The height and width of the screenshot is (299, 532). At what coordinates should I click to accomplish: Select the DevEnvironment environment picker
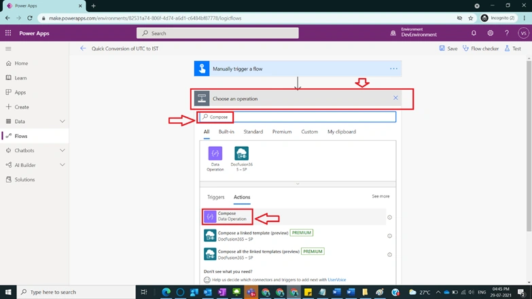click(x=419, y=32)
